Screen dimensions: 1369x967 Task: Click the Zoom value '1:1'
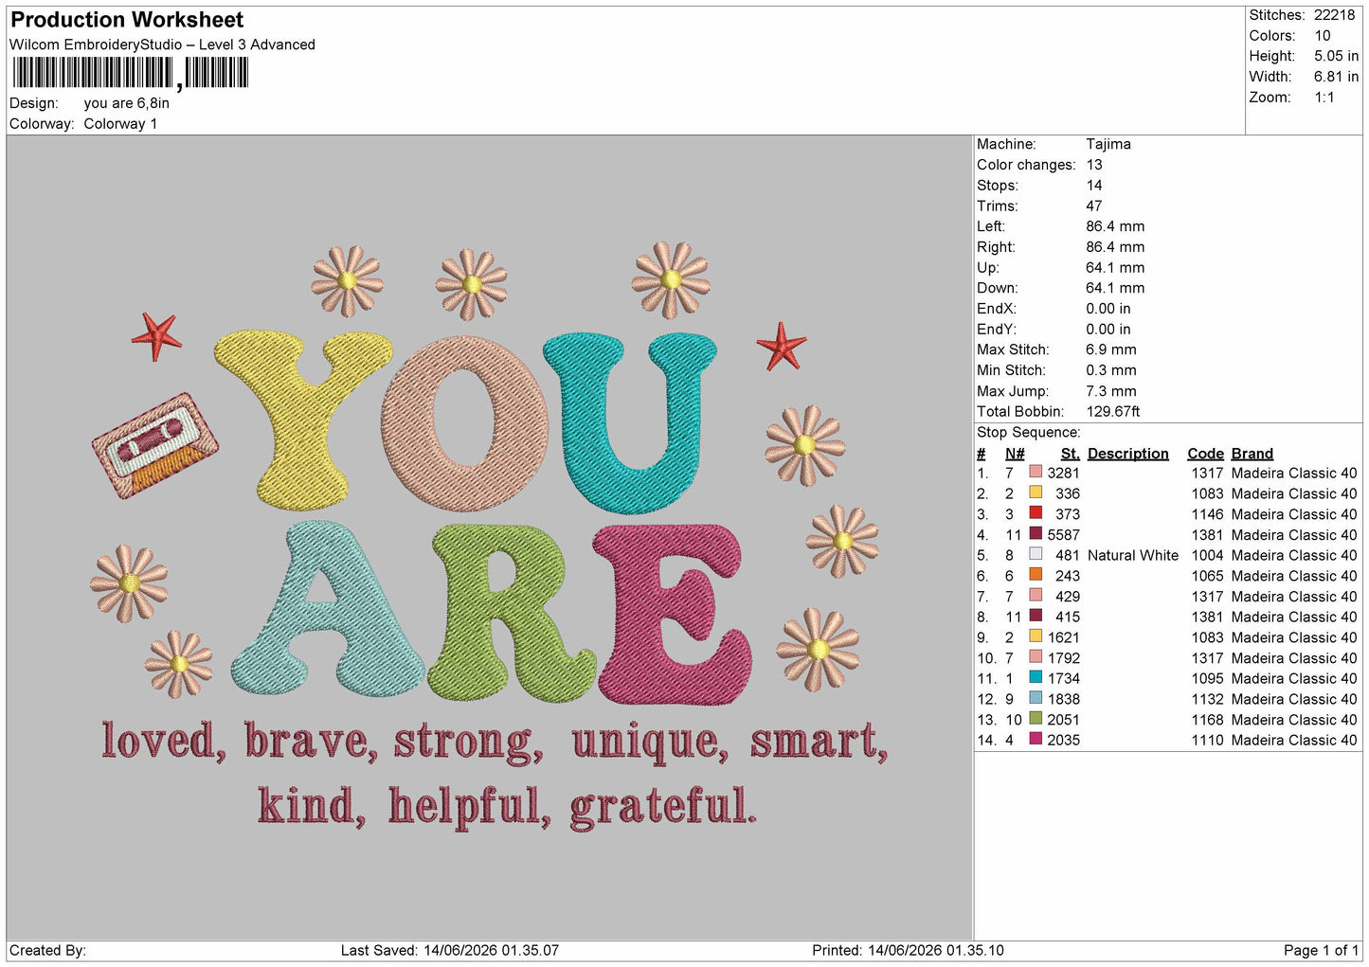1324,98
